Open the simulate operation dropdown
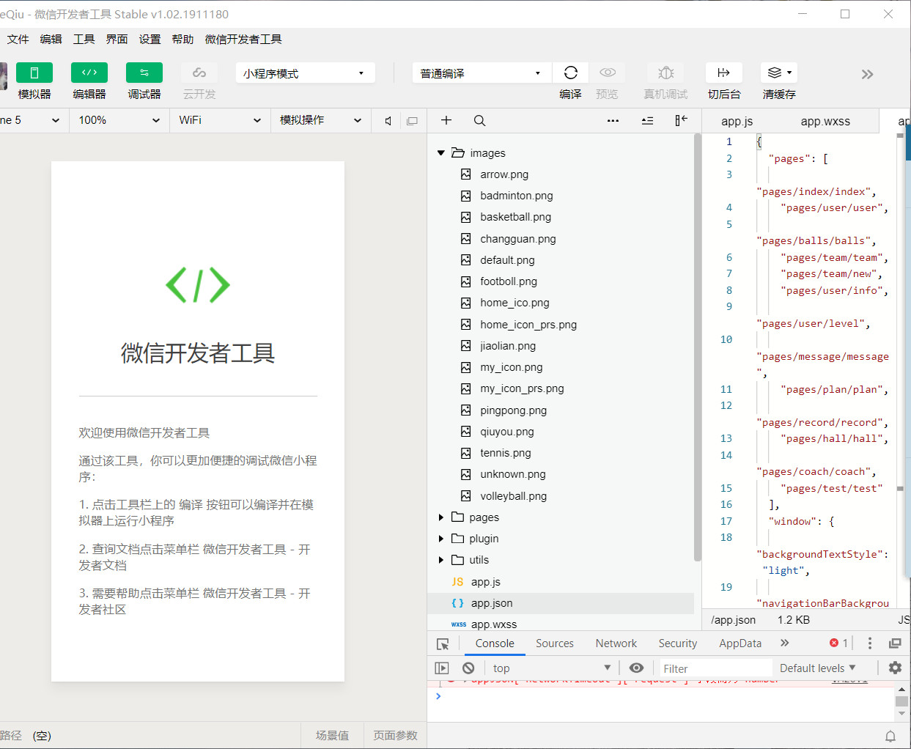Screen dimensions: 911x749 320,120
